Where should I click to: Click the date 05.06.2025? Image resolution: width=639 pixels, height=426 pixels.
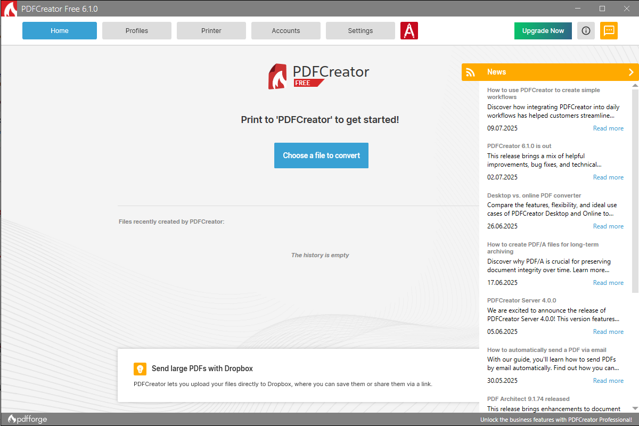coord(502,332)
